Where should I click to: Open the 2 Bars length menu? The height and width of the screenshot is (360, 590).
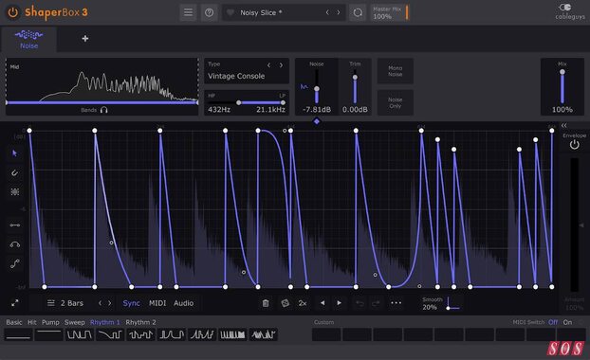[x=65, y=303]
